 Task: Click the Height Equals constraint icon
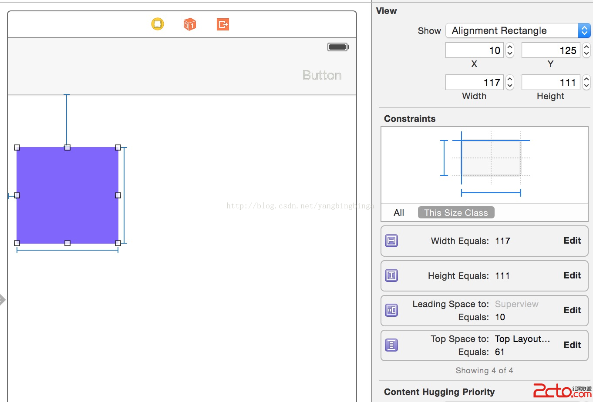click(391, 275)
